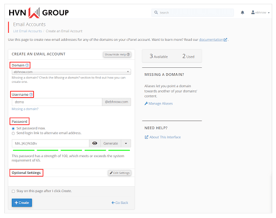Click the password strength meter bar
This screenshot has height=218, width=276.
point(71,150)
